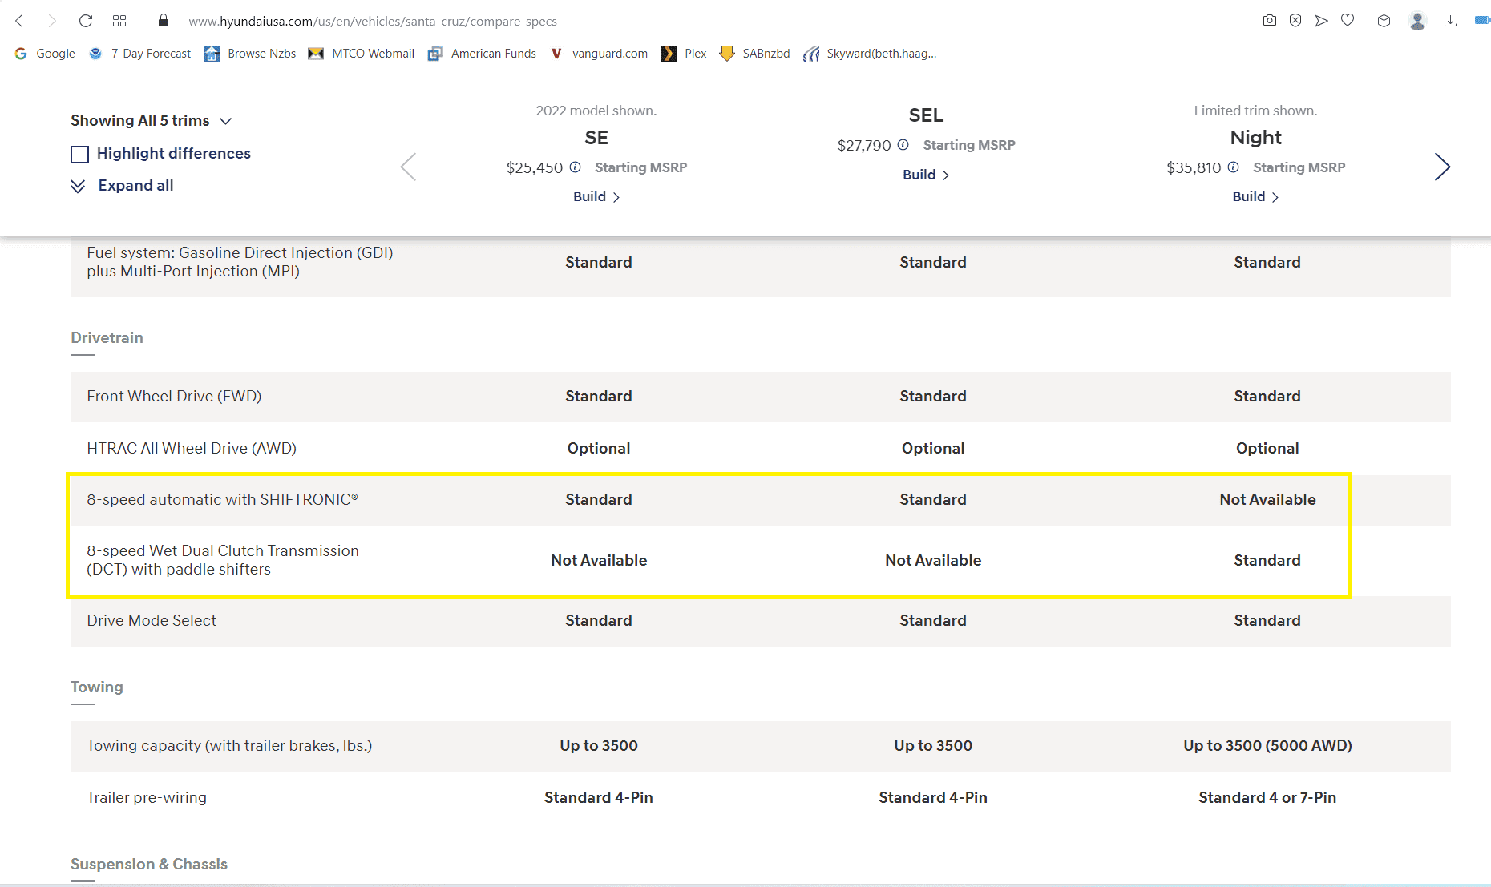Click the info icon beside the $35,810 price
The height and width of the screenshot is (887, 1491).
[x=1233, y=167]
